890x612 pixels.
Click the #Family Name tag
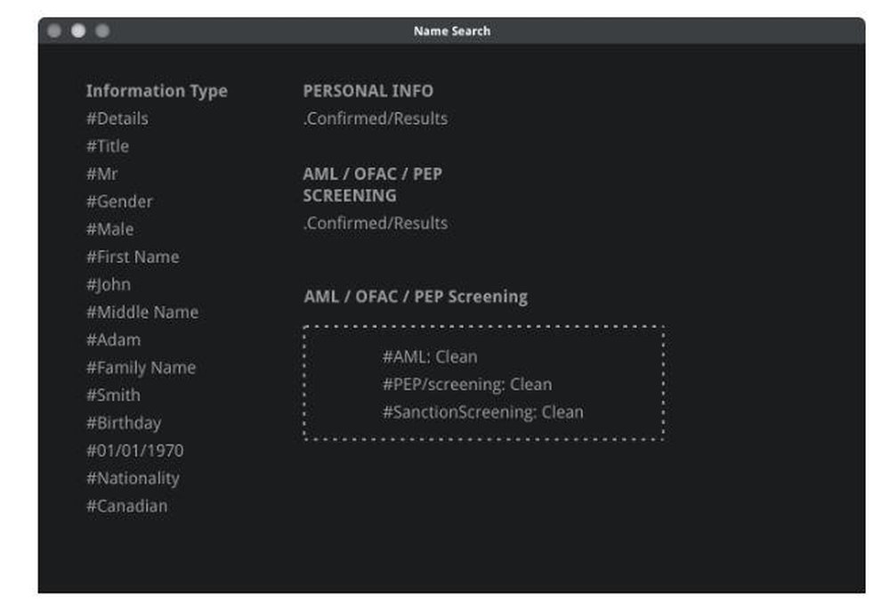(x=141, y=367)
